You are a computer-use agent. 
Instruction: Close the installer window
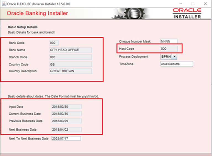(x=205, y=4)
